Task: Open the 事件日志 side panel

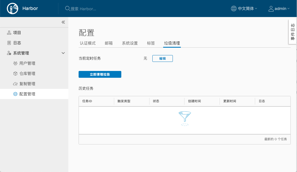Action: (292, 32)
